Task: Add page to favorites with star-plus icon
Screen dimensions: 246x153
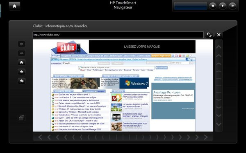Action: pos(21,81)
